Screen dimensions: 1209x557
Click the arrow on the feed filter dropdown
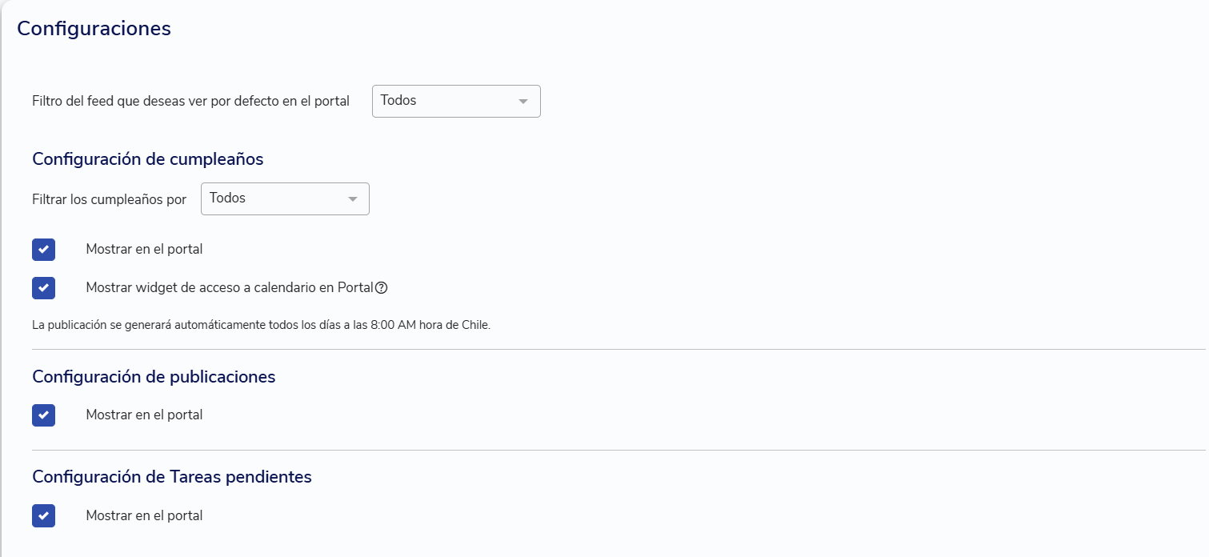(x=523, y=102)
